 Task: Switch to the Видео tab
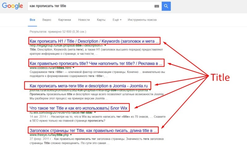[47, 20]
